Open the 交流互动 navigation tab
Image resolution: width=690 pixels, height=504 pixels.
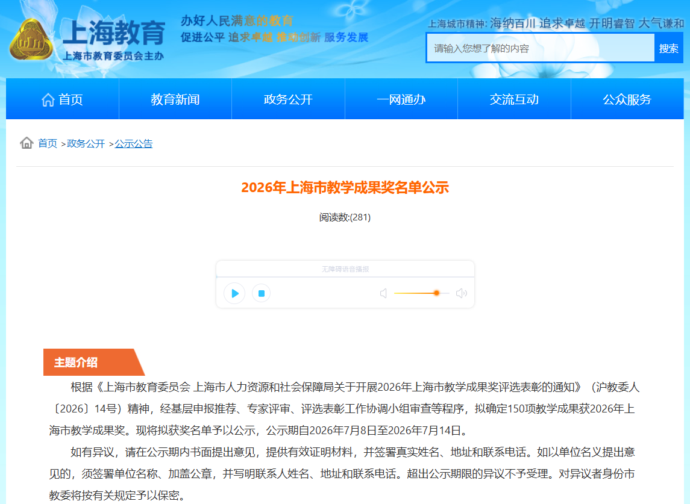[515, 99]
